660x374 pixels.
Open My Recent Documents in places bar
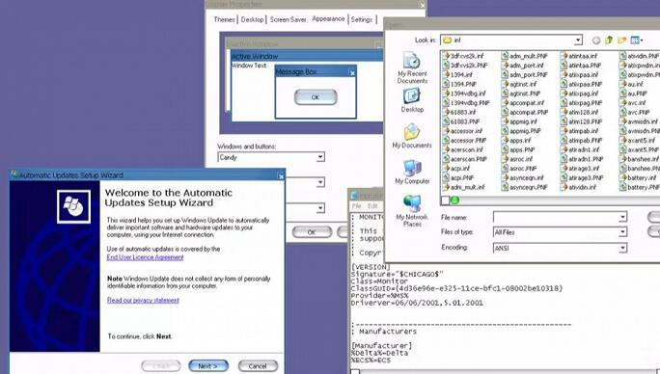click(x=412, y=67)
